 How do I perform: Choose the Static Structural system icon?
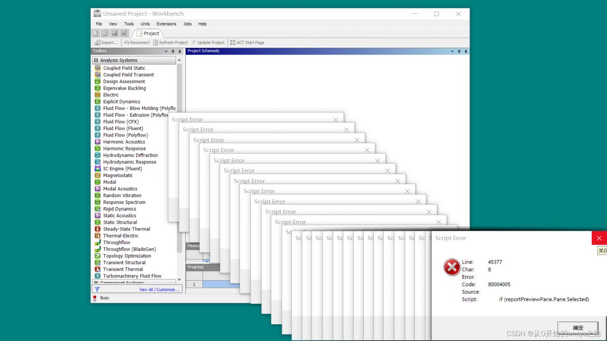click(98, 222)
